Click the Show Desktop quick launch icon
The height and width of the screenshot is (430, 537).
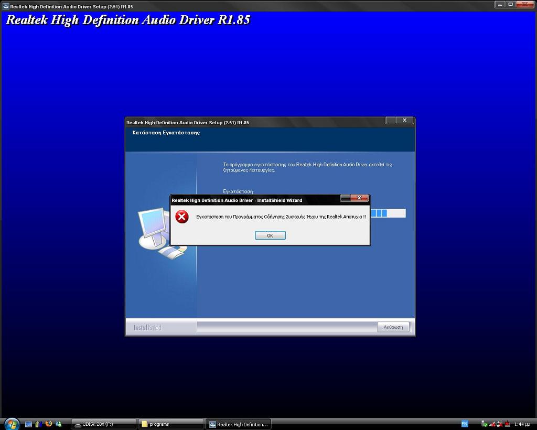(x=28, y=424)
